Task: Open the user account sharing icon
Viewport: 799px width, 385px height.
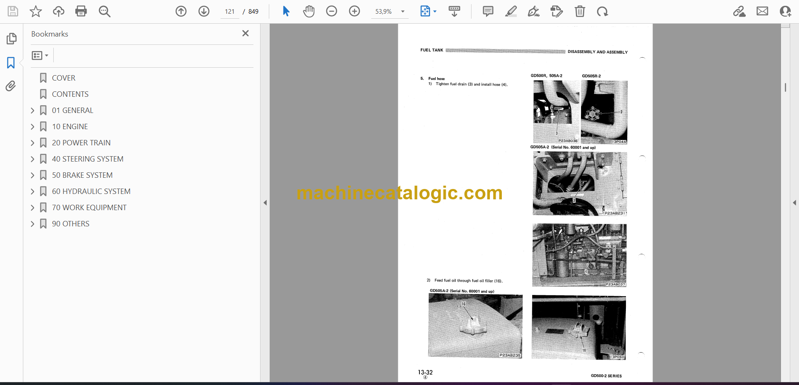Action: coord(785,11)
